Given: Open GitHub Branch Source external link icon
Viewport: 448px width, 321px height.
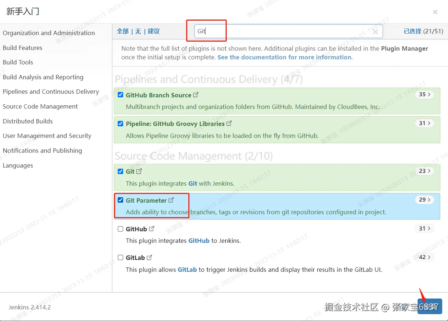Looking at the screenshot, I should (196, 95).
